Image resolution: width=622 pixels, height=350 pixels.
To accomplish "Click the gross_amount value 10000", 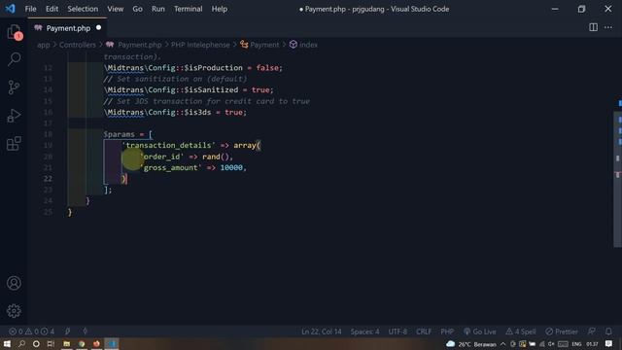I will [x=231, y=168].
